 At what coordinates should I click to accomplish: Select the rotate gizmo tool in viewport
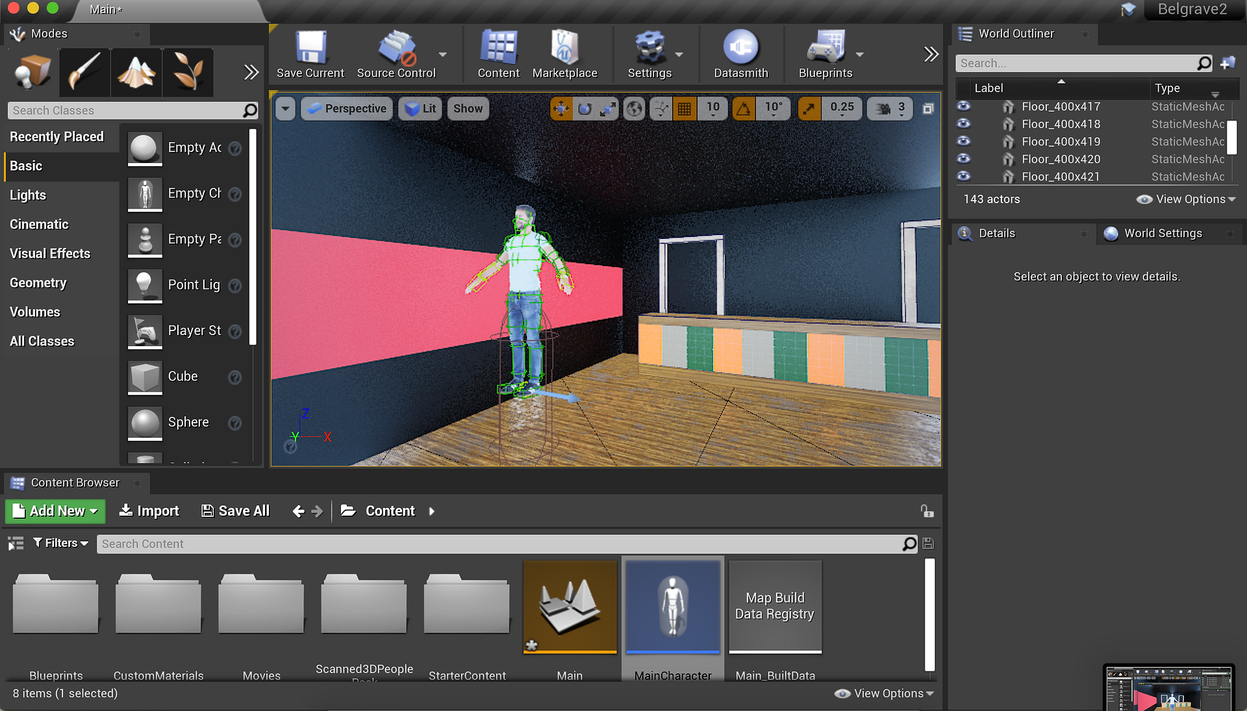point(585,108)
